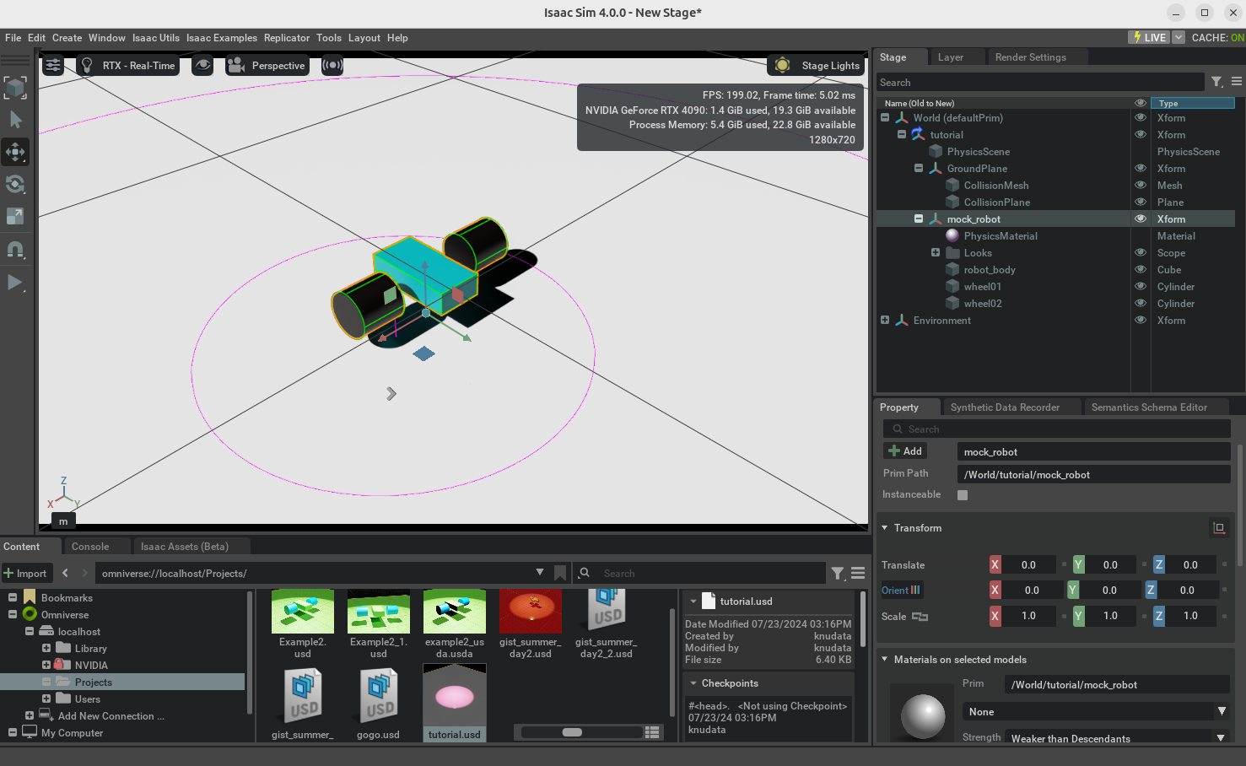This screenshot has width=1246, height=766.
Task: Toggle Environment prim visibility
Action: (1141, 321)
